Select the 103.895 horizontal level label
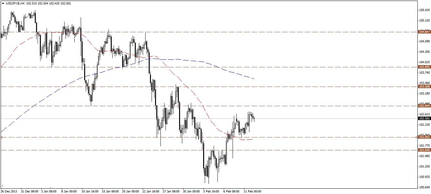 click(424, 67)
